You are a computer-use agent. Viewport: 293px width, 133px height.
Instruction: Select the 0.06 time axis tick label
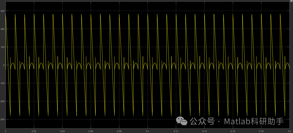pyautogui.click(x=91, y=131)
